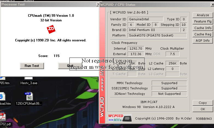The width and height of the screenshot is (214, 128).
Task: Open Feature Flg in WCPUID
Action: click(x=203, y=21)
